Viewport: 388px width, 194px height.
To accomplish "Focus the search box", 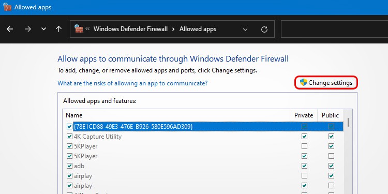I will click(x=334, y=29).
